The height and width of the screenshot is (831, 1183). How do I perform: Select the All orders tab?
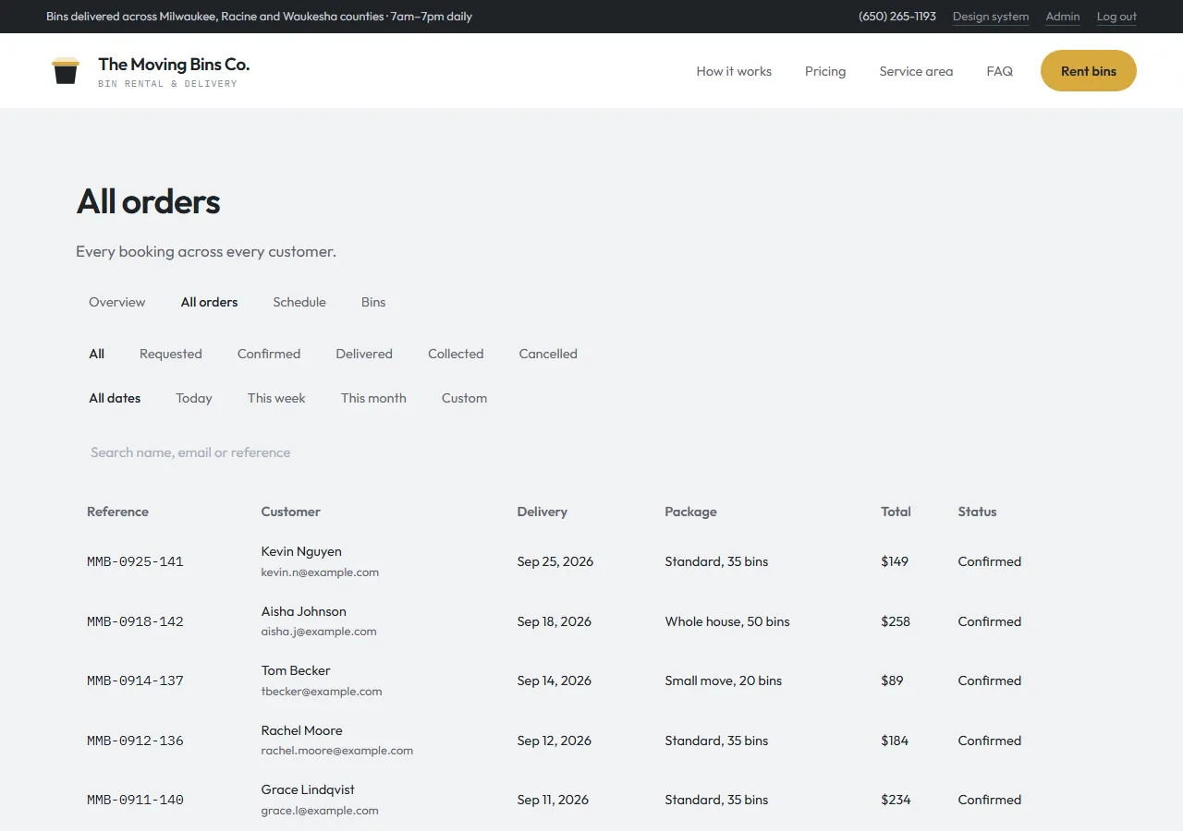pos(209,302)
